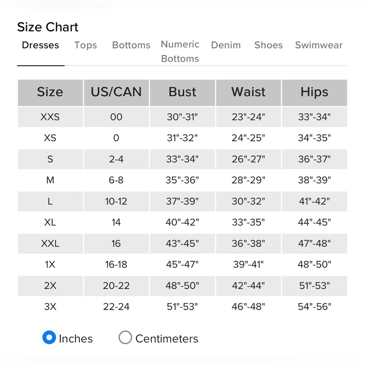Image resolution: width=365 pixels, height=365 pixels.
Task: Click the Size column header
Action: coord(50,92)
